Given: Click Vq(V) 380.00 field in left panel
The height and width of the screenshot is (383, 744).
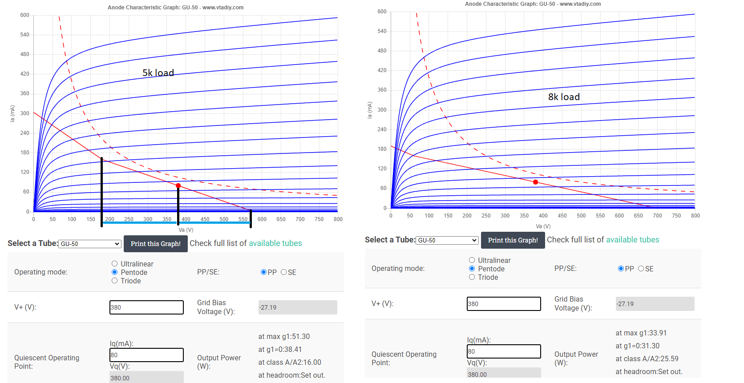Looking at the screenshot, I should 146,377.
